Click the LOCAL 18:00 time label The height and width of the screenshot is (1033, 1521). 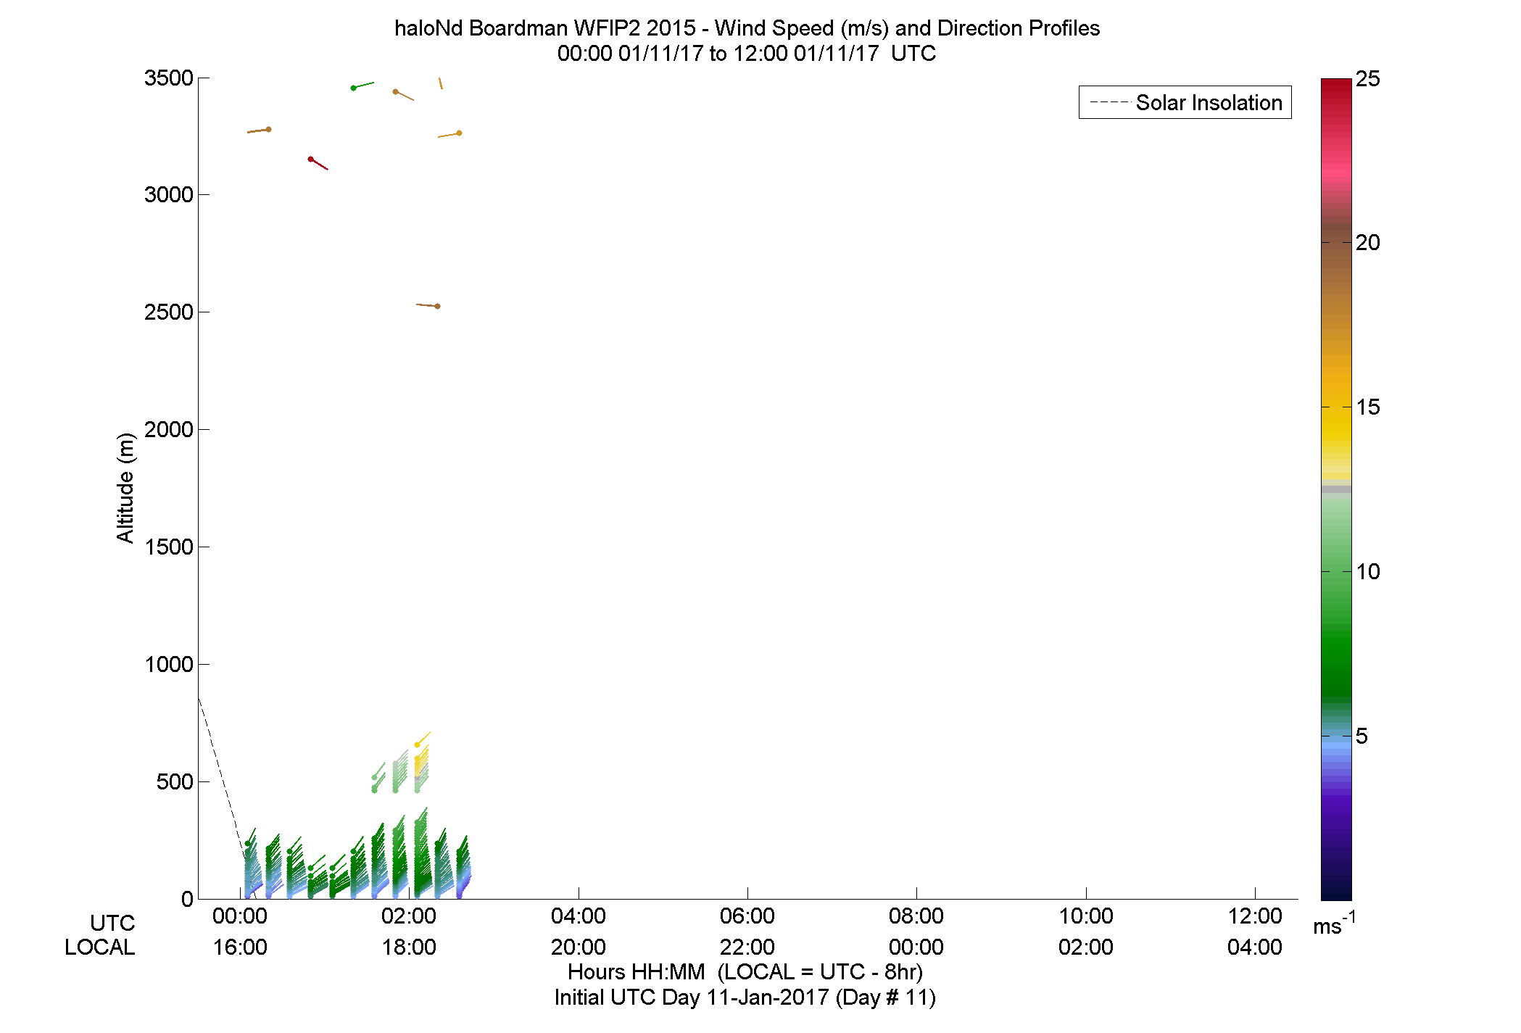409,947
